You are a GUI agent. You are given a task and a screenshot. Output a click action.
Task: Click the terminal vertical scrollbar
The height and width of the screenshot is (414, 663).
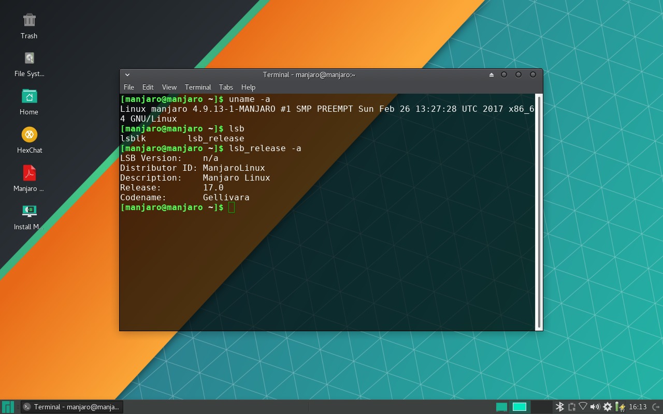point(539,212)
